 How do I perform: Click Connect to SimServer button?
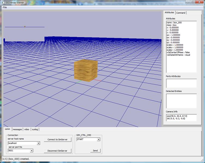click(58, 140)
